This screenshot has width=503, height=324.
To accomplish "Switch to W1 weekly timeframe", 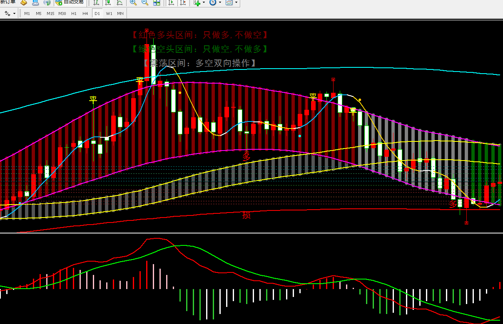I will (x=109, y=13).
